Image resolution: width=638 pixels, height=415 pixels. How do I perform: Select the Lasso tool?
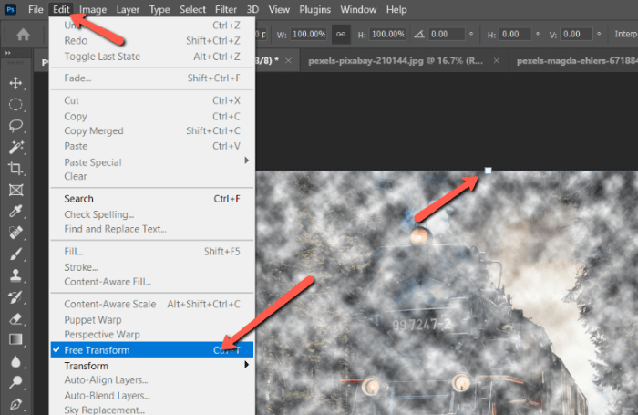tap(15, 126)
